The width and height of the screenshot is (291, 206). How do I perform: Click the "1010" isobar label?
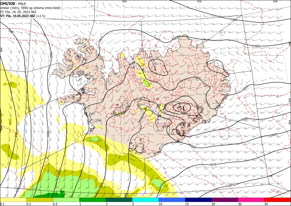coord(213,164)
